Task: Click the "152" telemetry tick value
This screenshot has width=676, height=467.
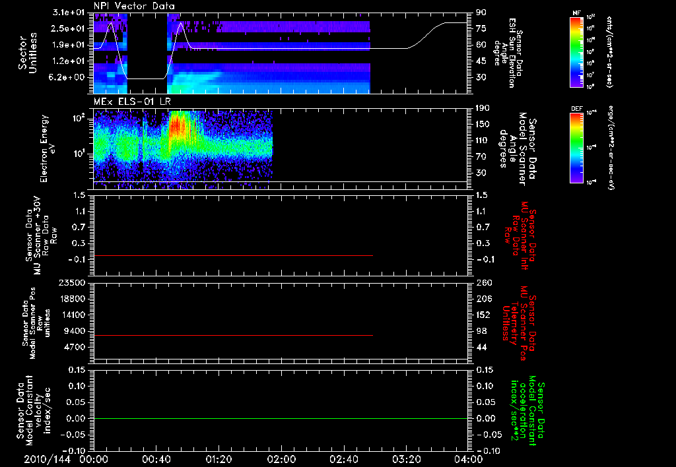Action: (x=484, y=315)
